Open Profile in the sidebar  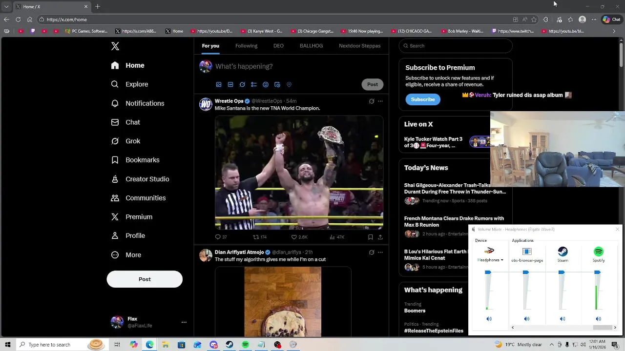click(x=128, y=235)
